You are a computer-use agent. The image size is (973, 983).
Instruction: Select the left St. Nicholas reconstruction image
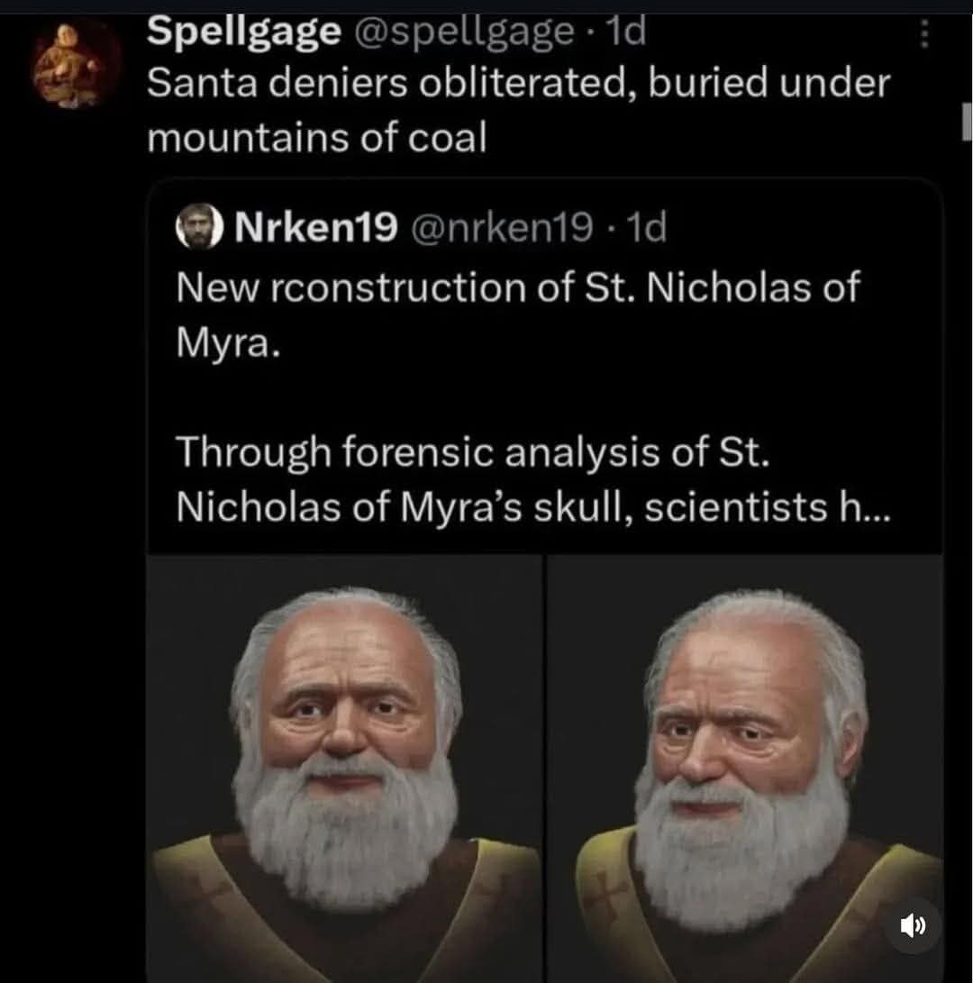(x=342, y=766)
